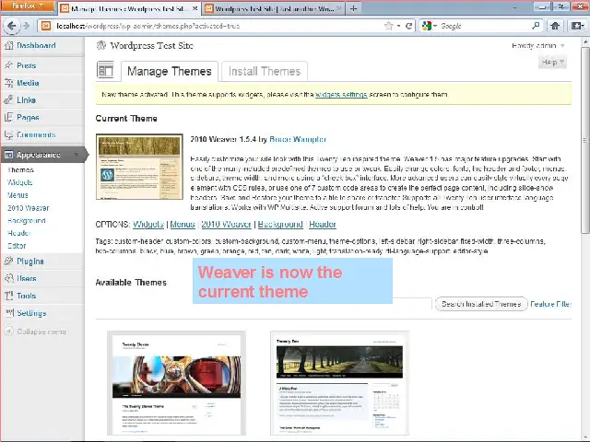Click the Collapse menu label
The height and width of the screenshot is (442, 590).
click(41, 331)
